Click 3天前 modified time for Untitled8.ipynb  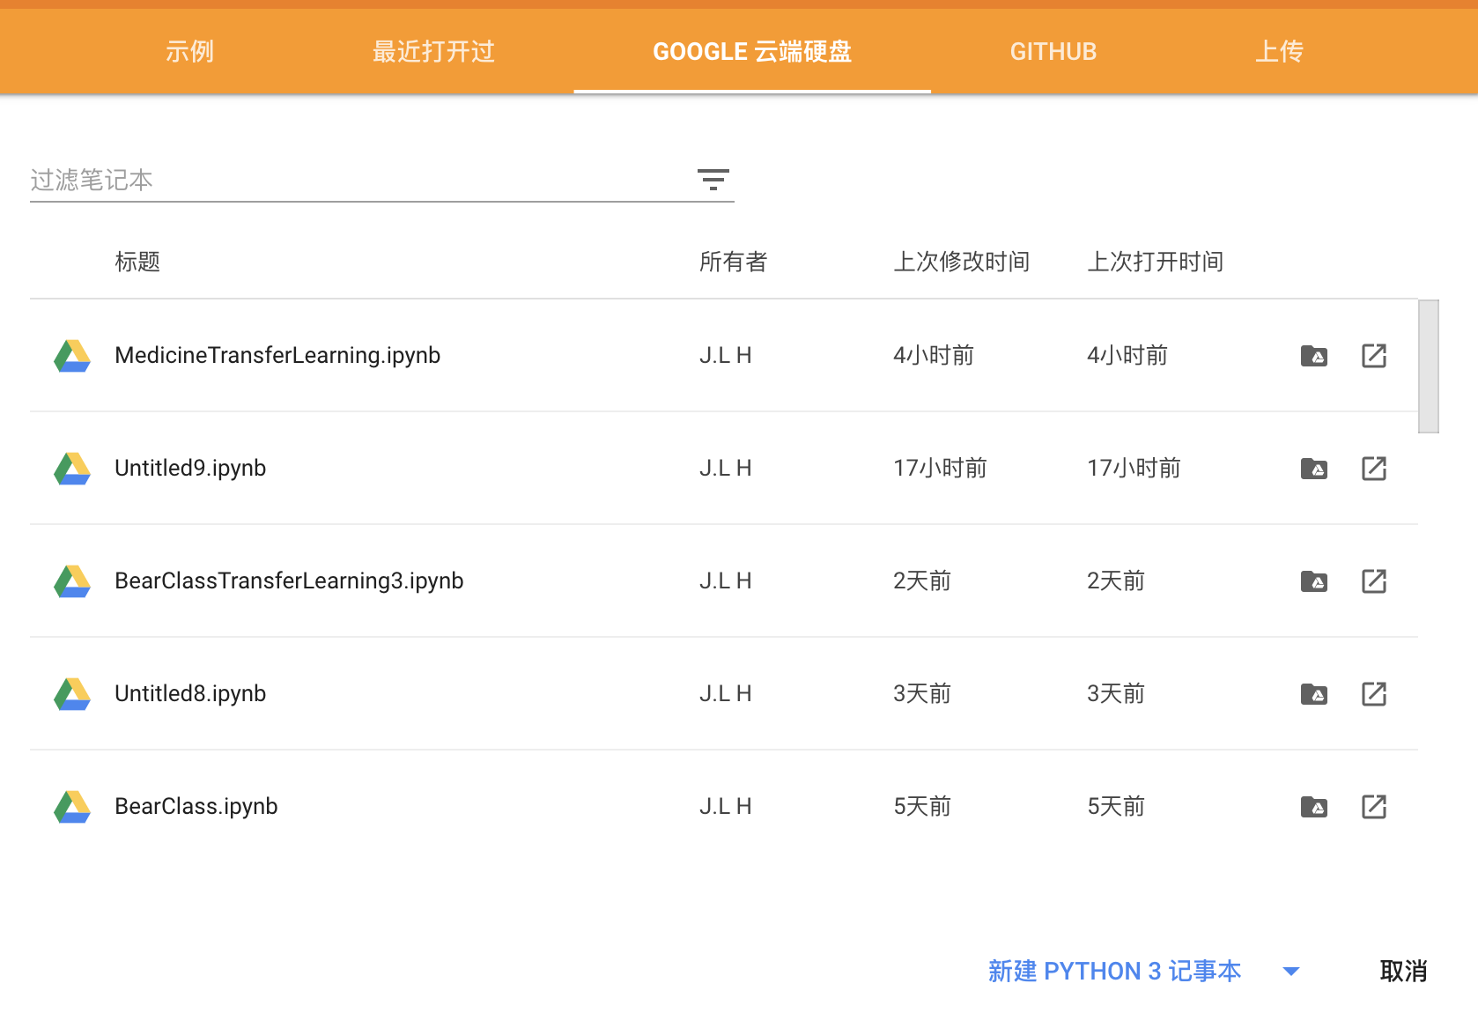(922, 694)
